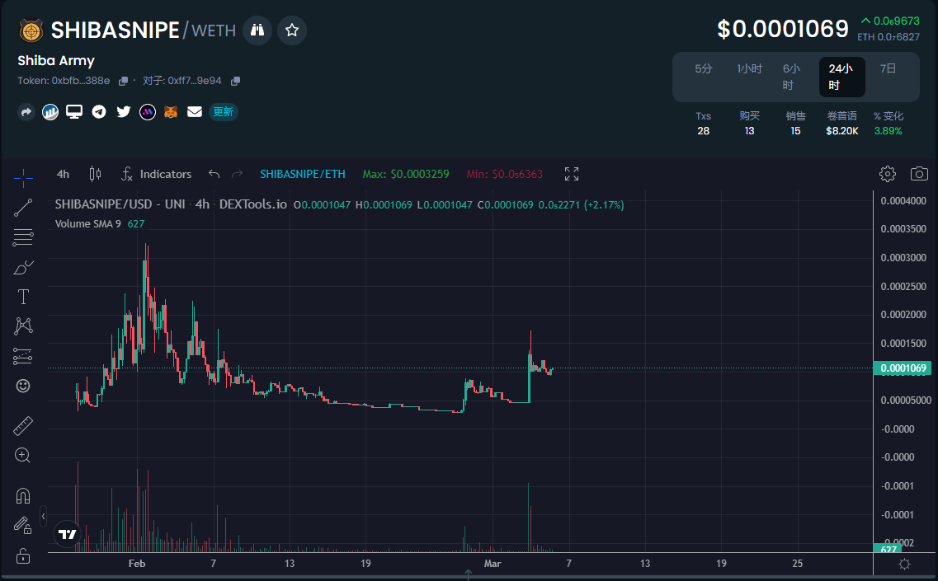Open the blue chart explorer icon

tap(50, 112)
